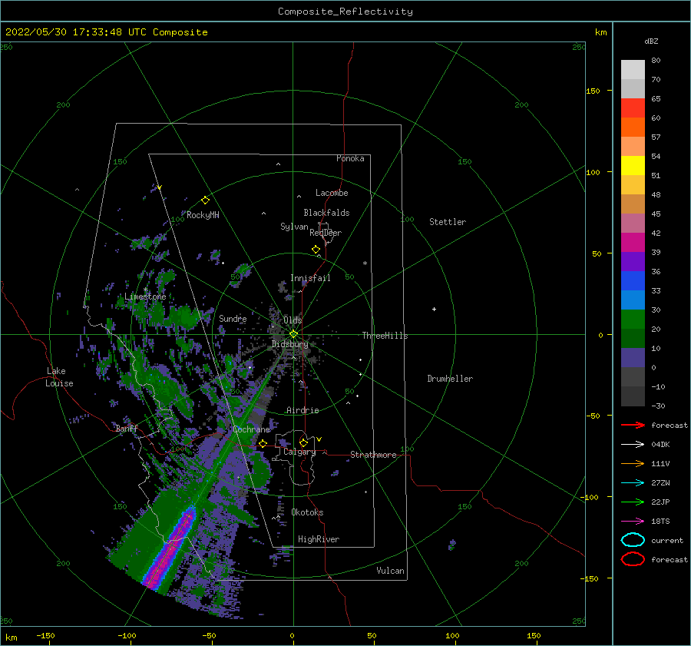Select the 65 dBZ red swatch
691x646 pixels.
[633, 108]
